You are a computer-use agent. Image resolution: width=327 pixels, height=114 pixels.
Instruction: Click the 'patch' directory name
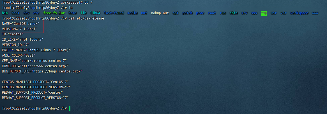188,13
